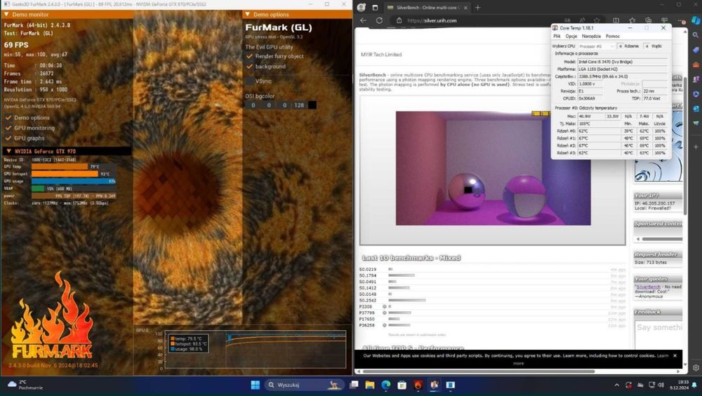The image size is (702, 396).
Task: Click the black OSI bgcolor swatch
Action: coord(312,105)
